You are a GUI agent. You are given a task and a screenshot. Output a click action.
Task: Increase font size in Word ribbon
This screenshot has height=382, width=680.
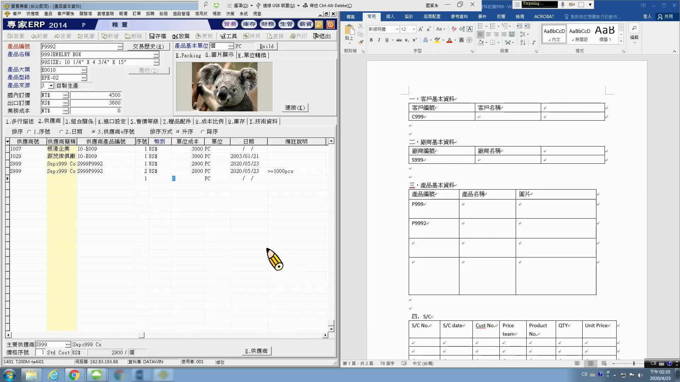coord(421,29)
